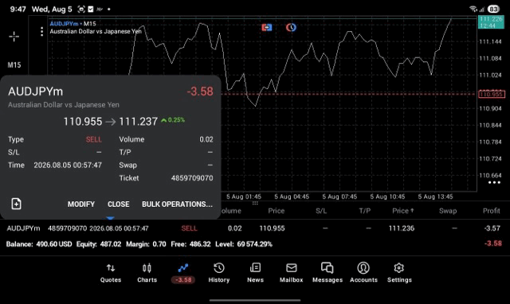The image size is (510, 304).
Task: Tap the 5 Aug 13:45 time axis label
Action: tap(435, 197)
